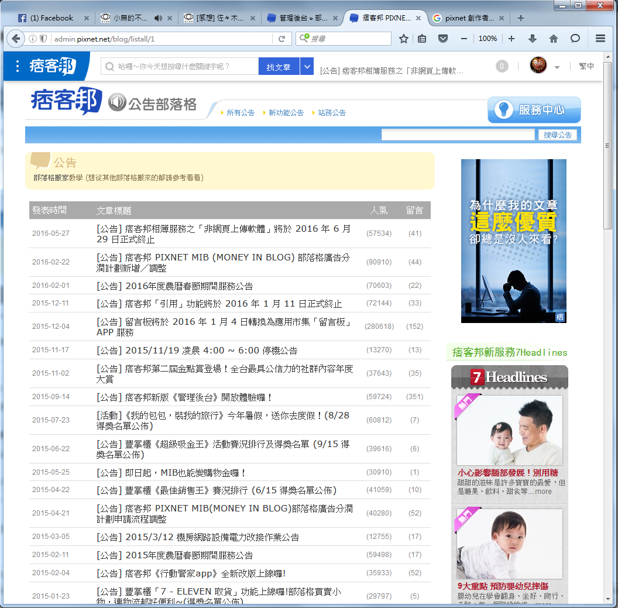Go back using the browser back arrow
The image size is (618, 608).
pos(16,39)
